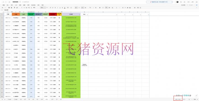This screenshot has width=199, height=101.
Task: Open the 插入 menu
Action: (x=8, y=5)
